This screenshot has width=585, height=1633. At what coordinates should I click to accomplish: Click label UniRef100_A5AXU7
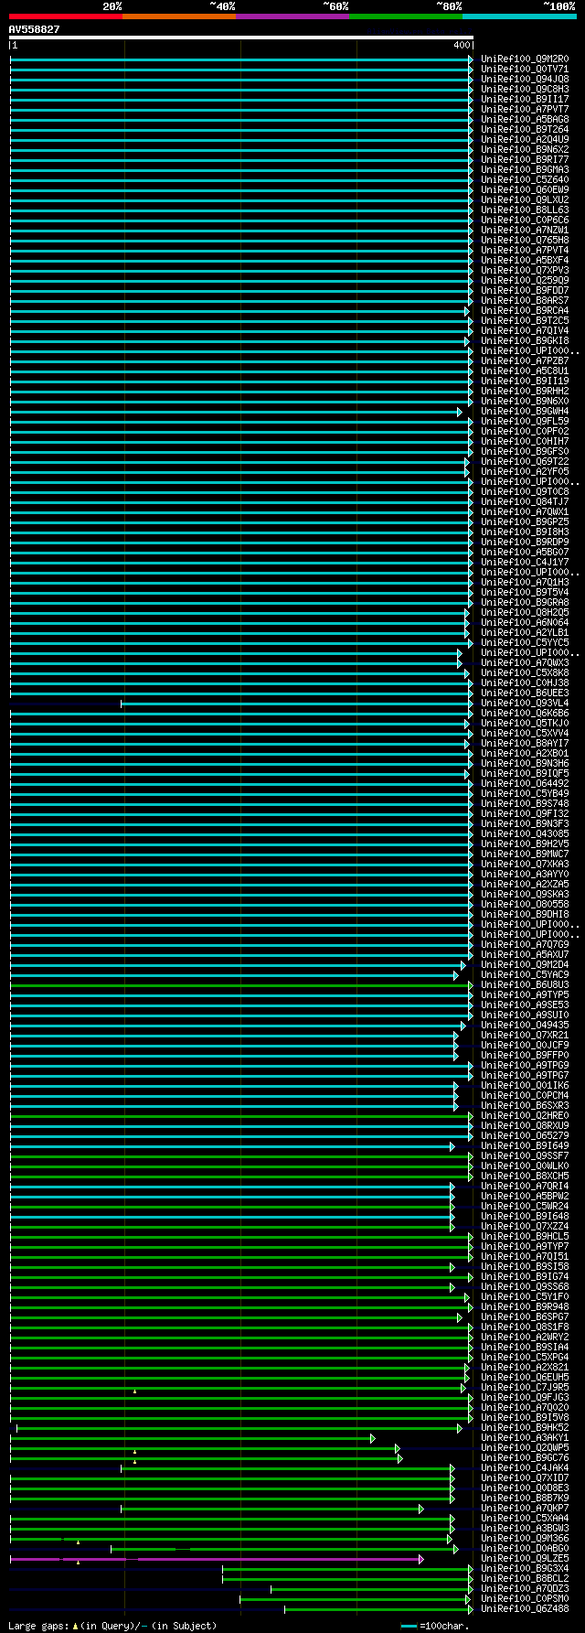pos(525,954)
